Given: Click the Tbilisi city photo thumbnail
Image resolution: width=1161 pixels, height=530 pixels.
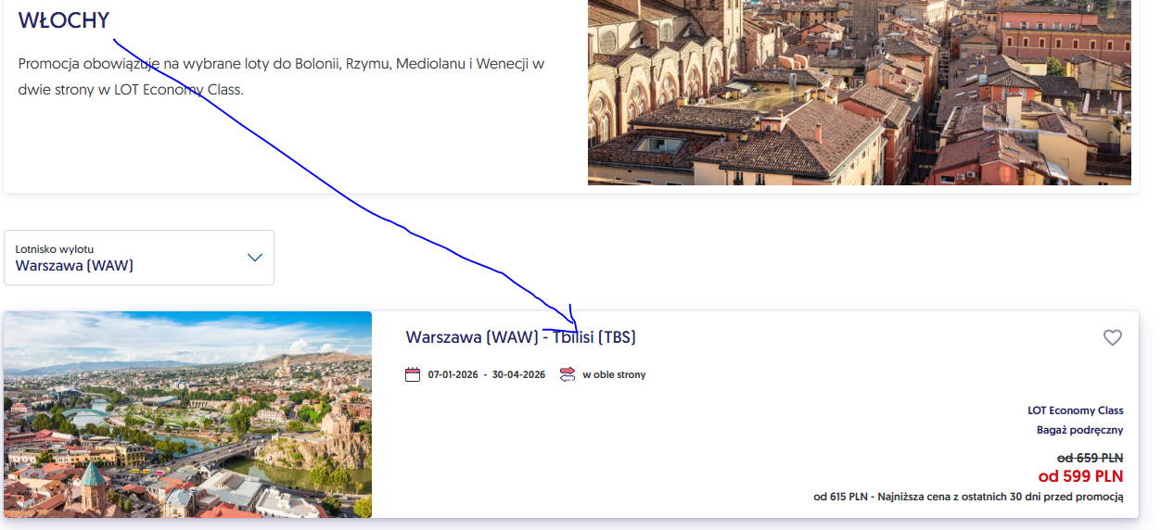Looking at the screenshot, I should tap(187, 414).
